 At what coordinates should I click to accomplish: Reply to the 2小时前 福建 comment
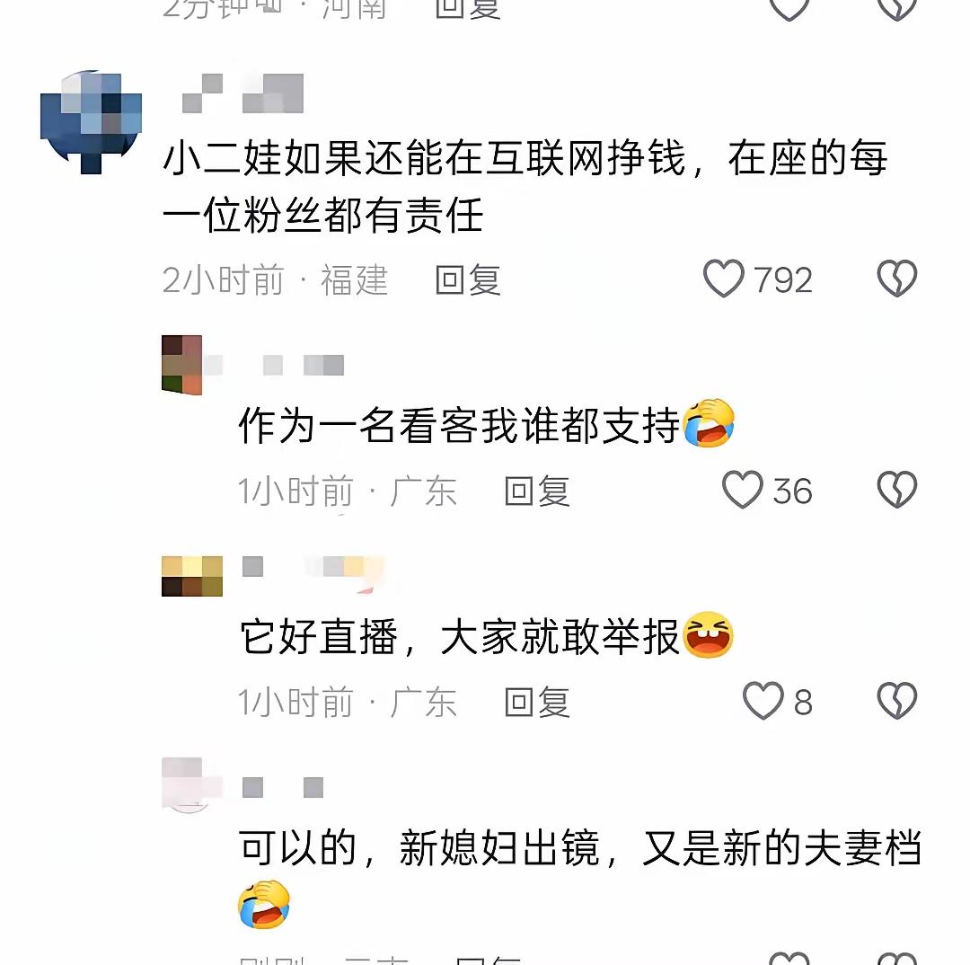pos(468,279)
